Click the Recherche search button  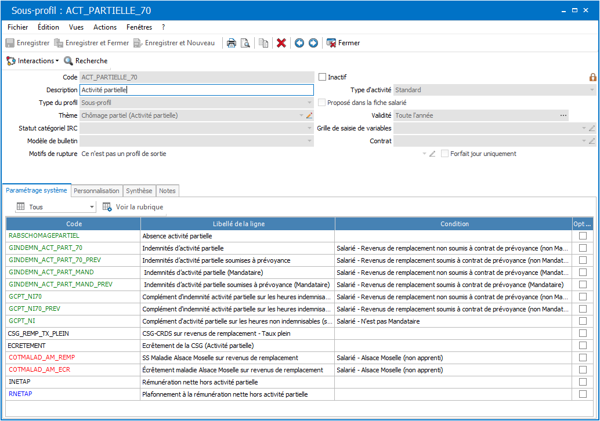click(x=86, y=61)
